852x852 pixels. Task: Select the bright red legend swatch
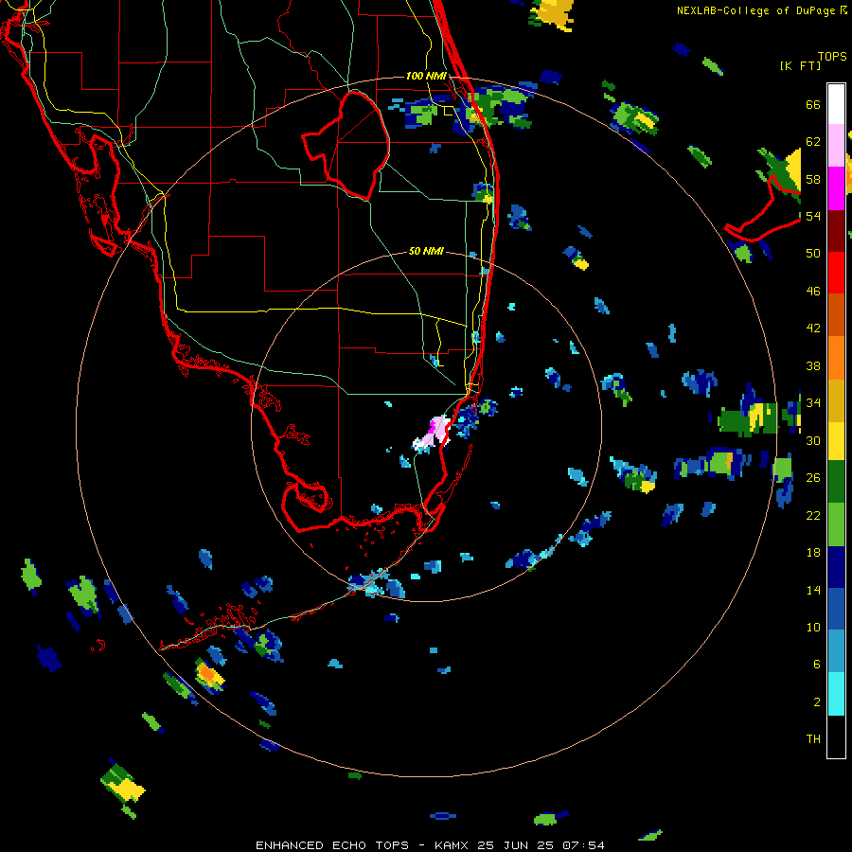pyautogui.click(x=836, y=273)
